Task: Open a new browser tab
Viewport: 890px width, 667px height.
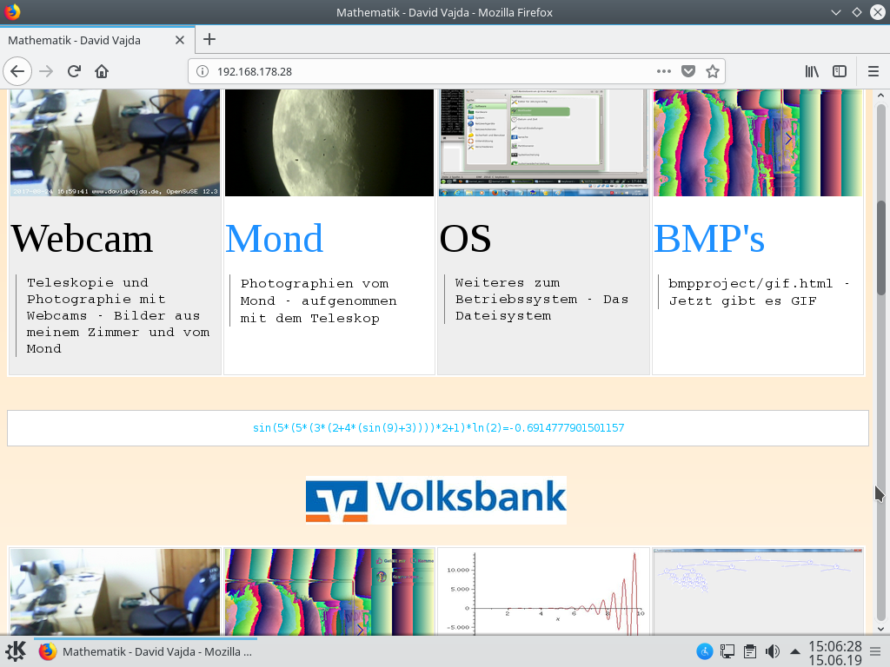Action: coord(209,40)
